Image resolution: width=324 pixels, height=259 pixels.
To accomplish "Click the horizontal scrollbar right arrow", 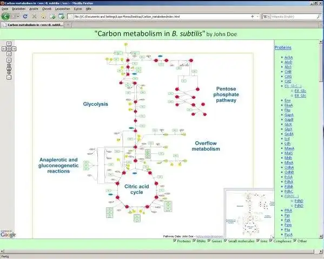I will point(321,251).
